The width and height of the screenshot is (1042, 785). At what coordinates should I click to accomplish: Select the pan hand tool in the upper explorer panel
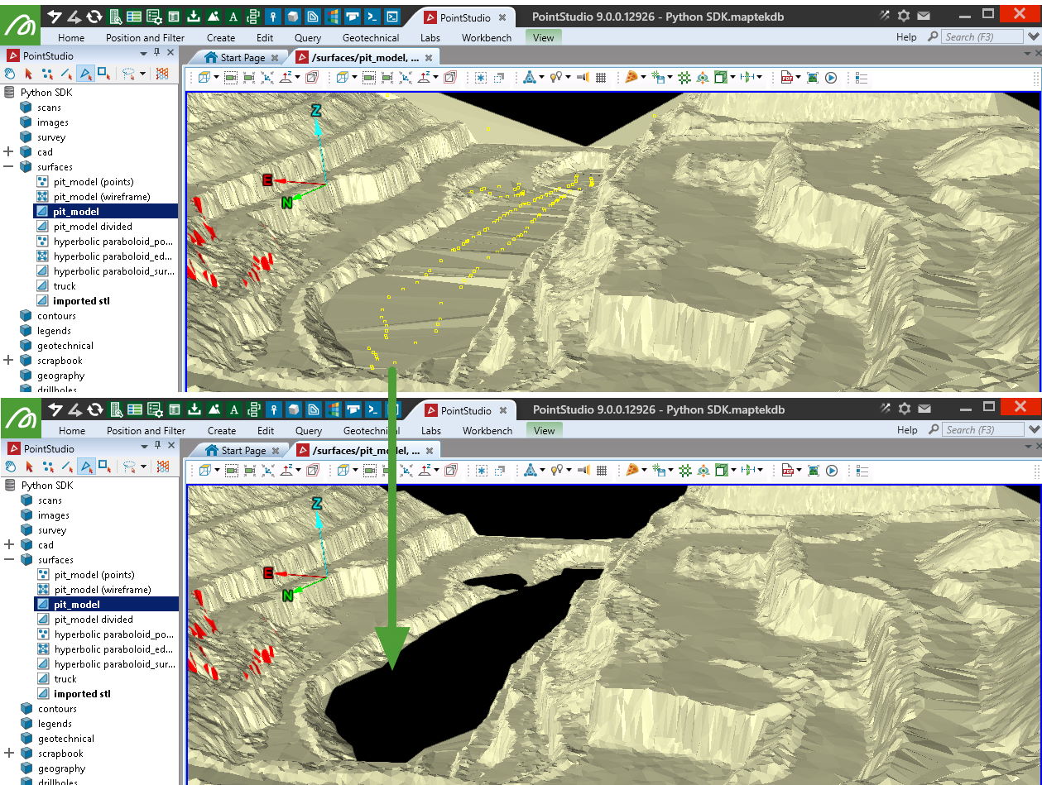(11, 74)
